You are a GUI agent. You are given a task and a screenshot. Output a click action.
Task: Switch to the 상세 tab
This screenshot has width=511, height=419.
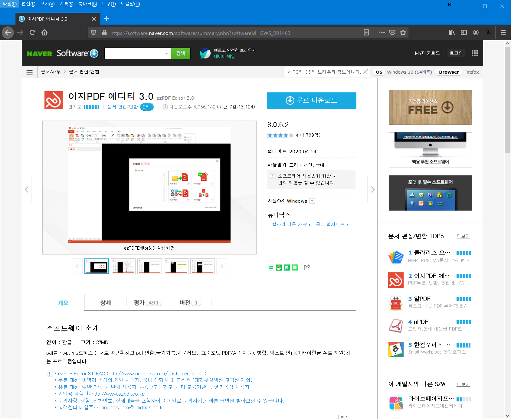click(x=106, y=303)
